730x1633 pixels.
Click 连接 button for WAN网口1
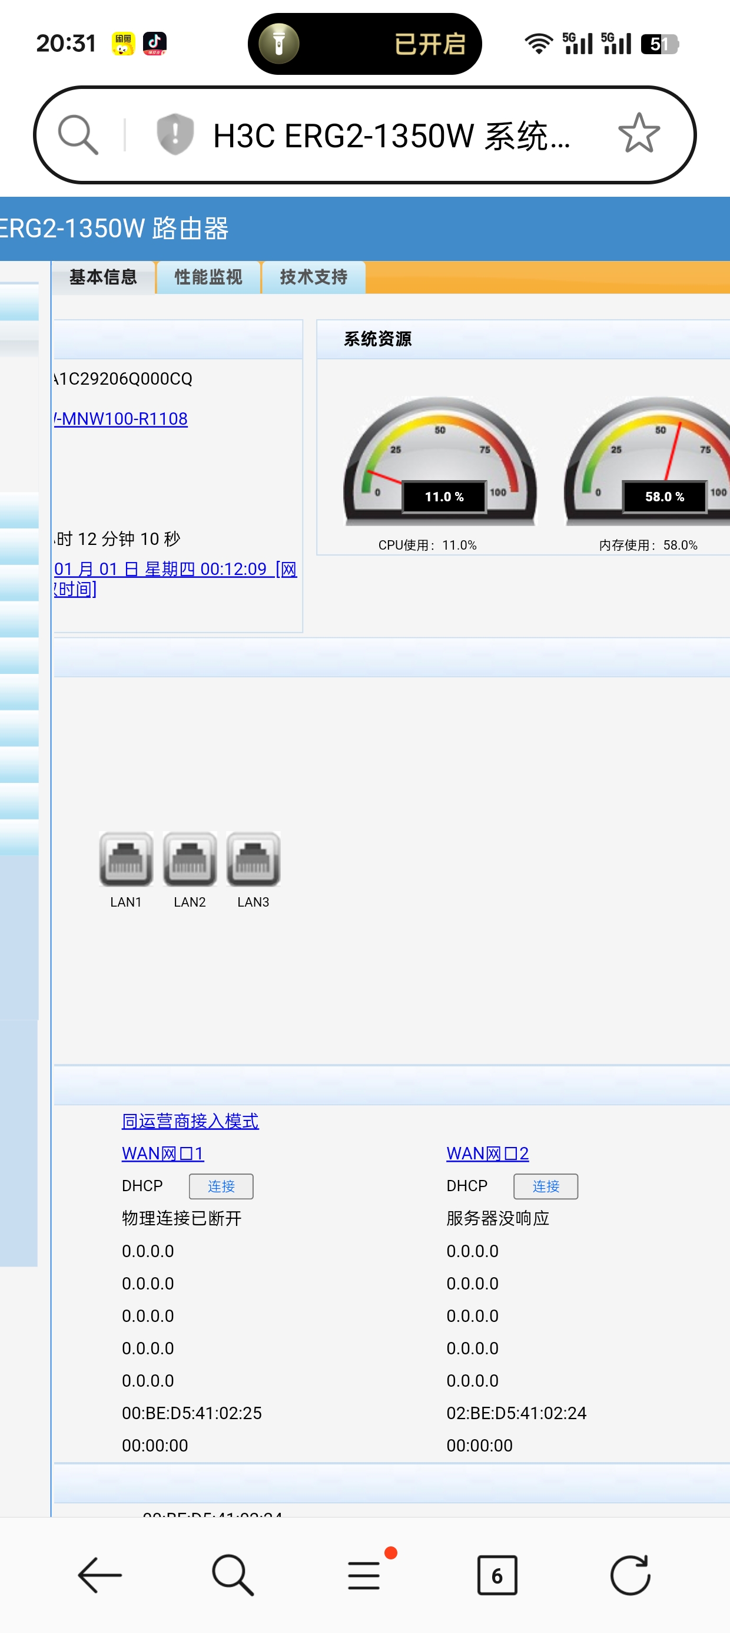click(221, 1186)
